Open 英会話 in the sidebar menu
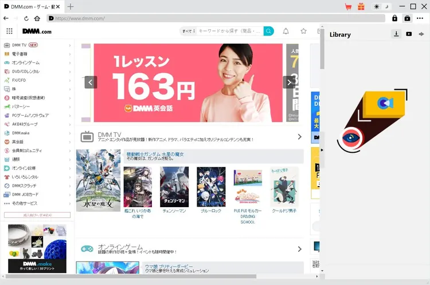 tap(18, 142)
